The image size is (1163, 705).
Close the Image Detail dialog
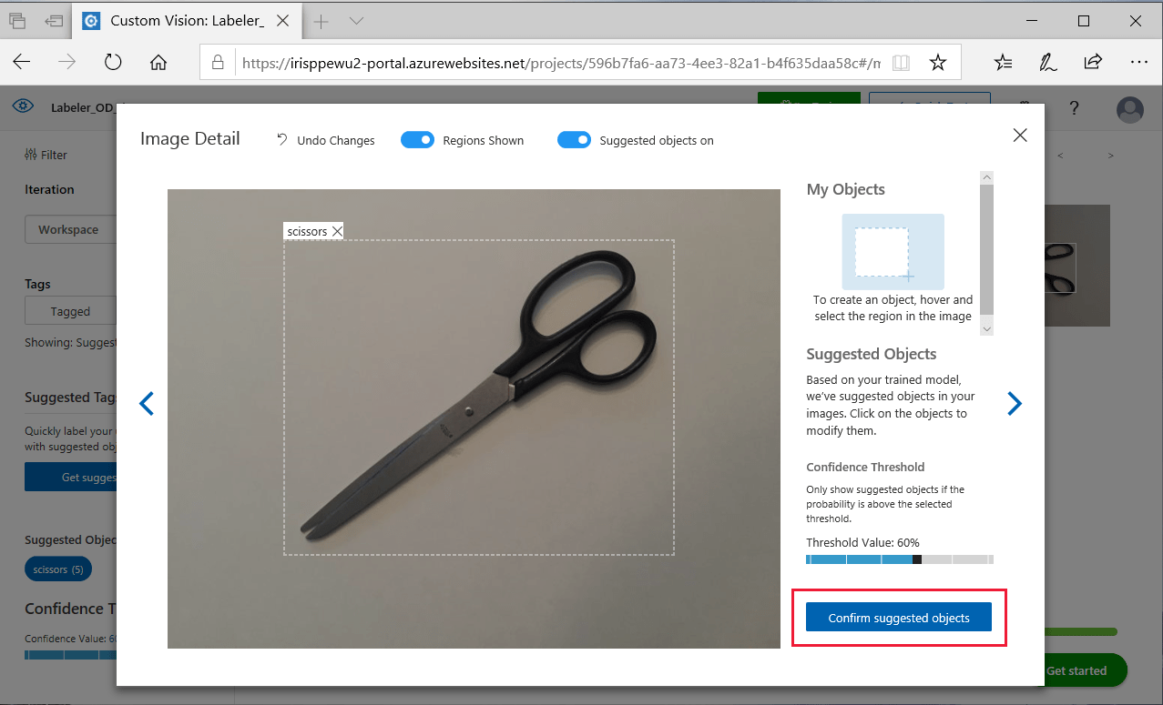pyautogui.click(x=1019, y=135)
